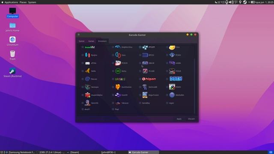This screenshot has width=274, height=154.
Task: Click the Apply button
Action: click(179, 119)
